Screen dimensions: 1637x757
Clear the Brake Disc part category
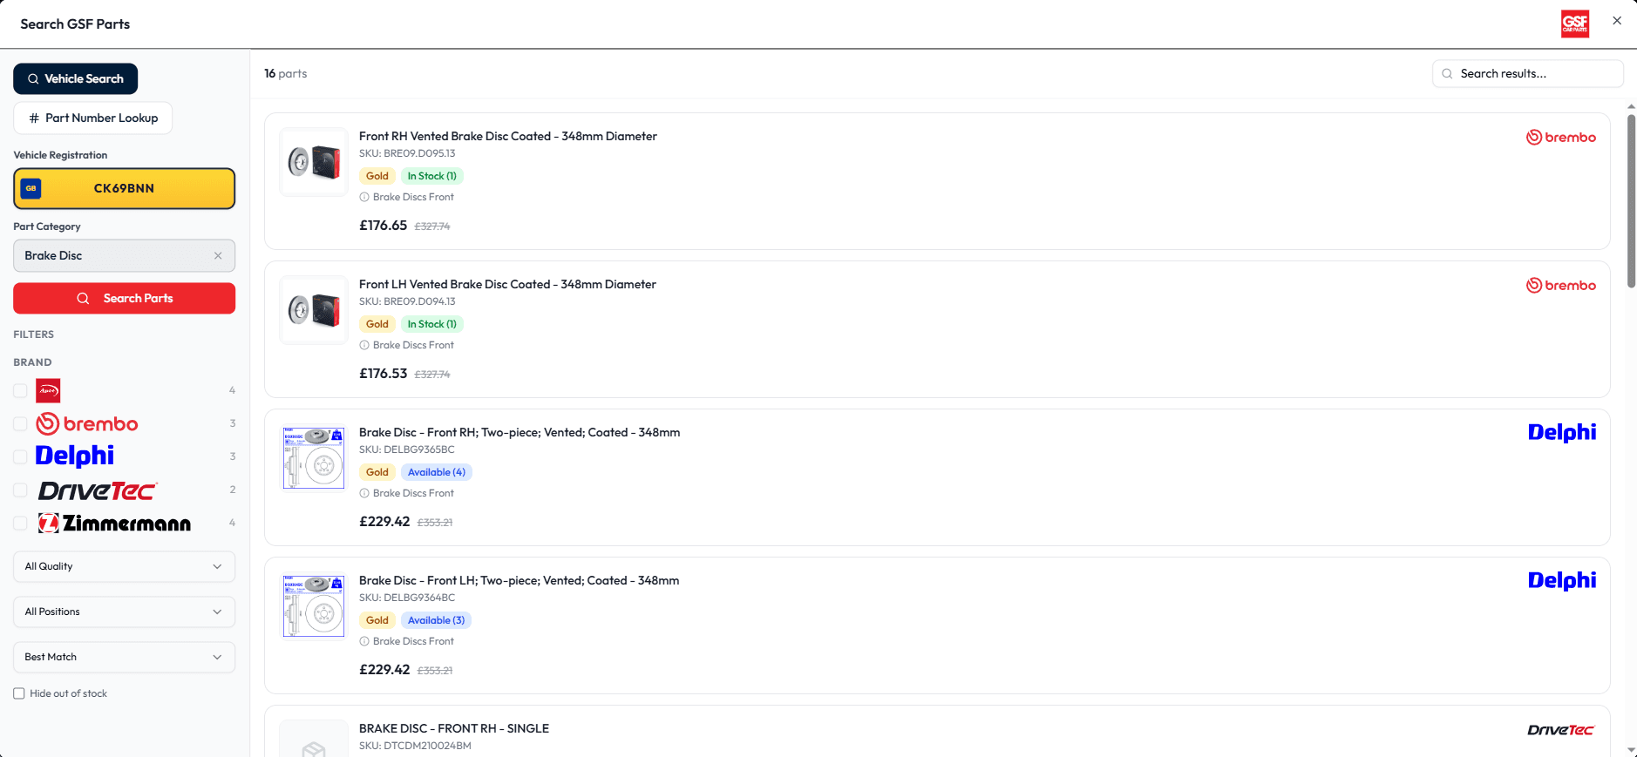point(218,255)
